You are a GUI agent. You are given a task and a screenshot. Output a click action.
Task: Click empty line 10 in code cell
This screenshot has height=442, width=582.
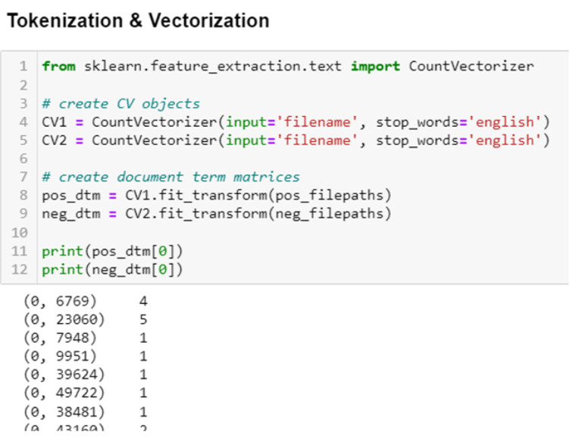227,232
